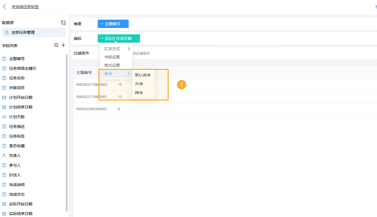Open 字段设置 menu entry
Screen dimensions: 377x217
(x=112, y=57)
